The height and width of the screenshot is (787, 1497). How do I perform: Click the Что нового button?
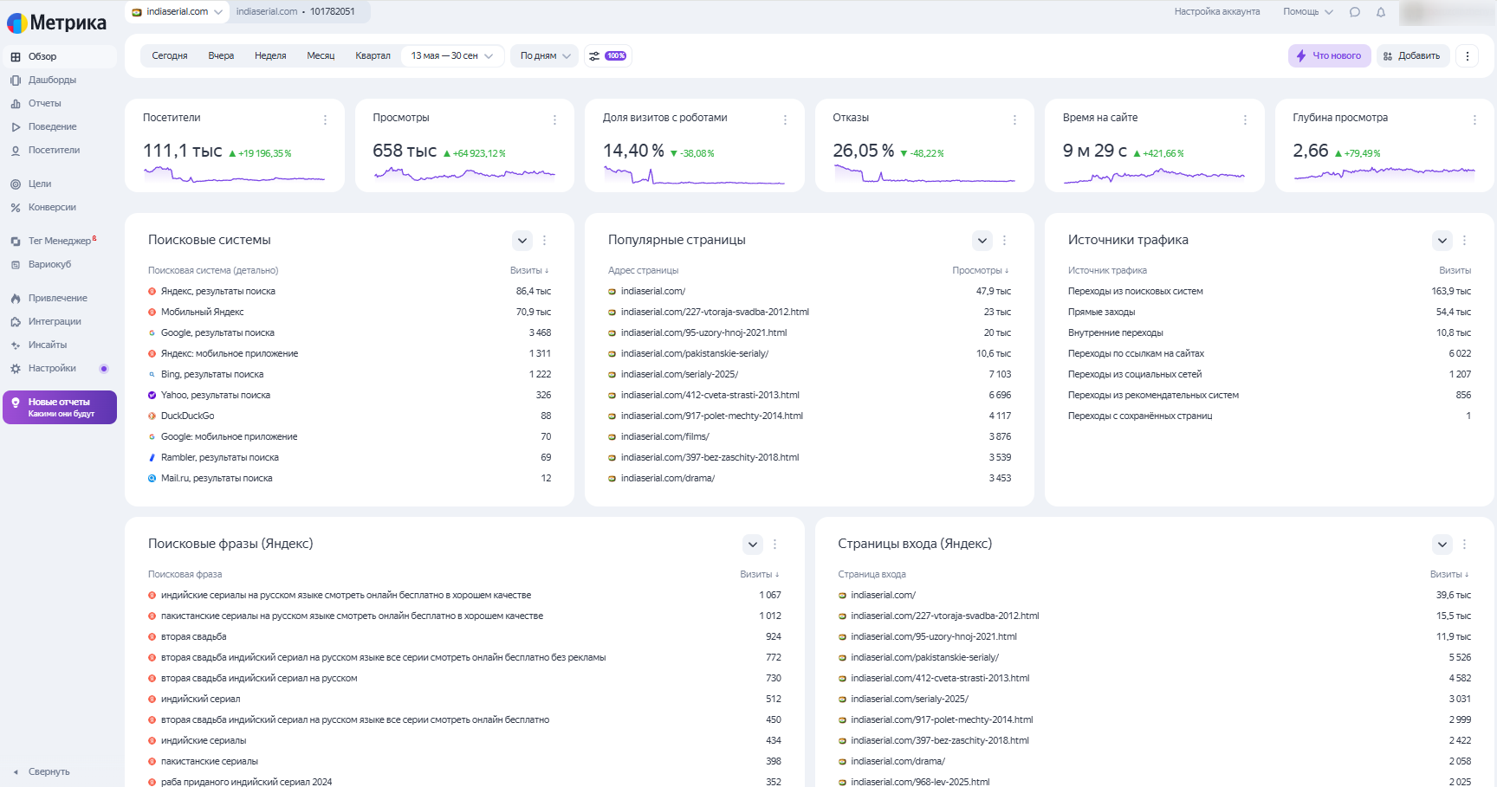pos(1329,56)
